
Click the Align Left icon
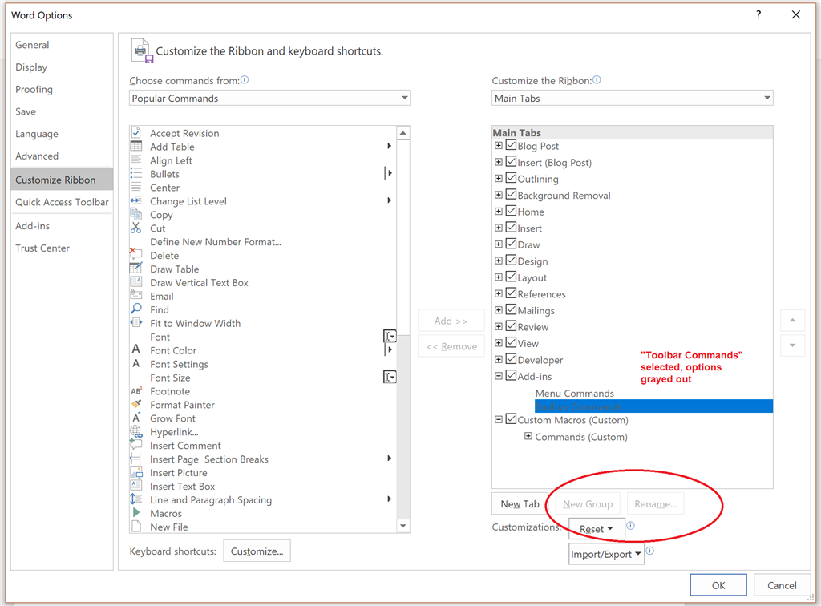point(136,160)
